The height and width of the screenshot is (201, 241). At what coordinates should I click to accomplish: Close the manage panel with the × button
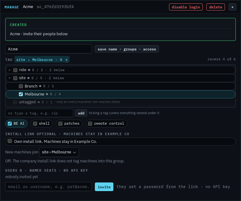pyautogui.click(x=232, y=7)
